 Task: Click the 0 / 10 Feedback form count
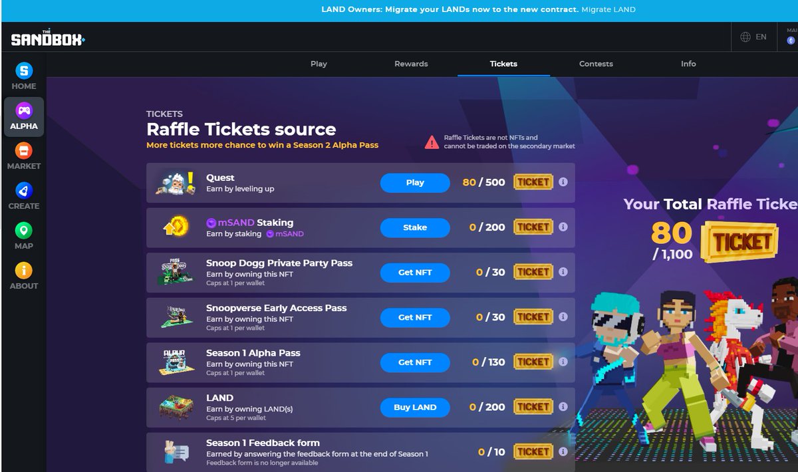tap(491, 452)
